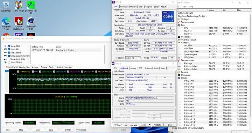
Task: Click the Stress local disks row icon
Action: click(6, 59)
